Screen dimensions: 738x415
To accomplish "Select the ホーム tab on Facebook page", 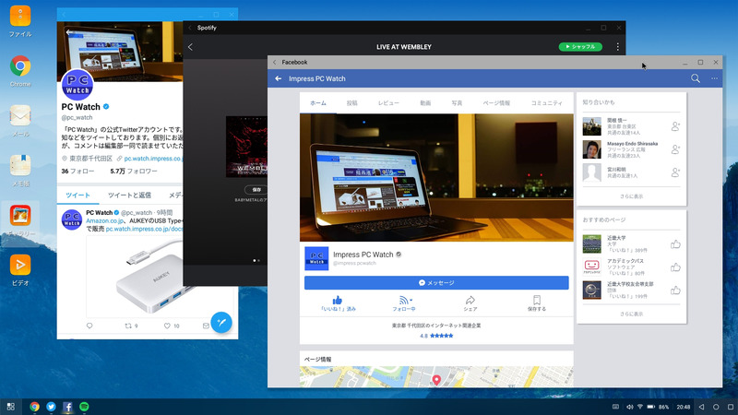I will click(318, 103).
